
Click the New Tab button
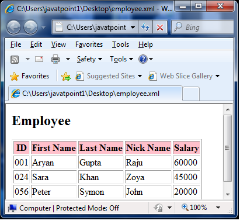pyautogui.click(x=191, y=94)
